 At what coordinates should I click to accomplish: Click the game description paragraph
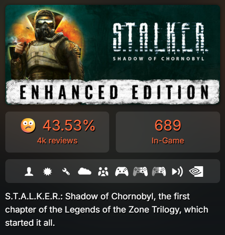tap(107, 209)
